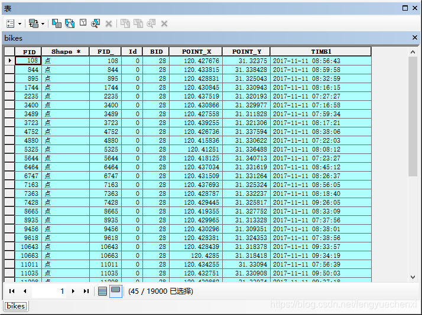Screen dimensions: 422x315
Task: Close the bikes table panel
Action: click(415, 38)
